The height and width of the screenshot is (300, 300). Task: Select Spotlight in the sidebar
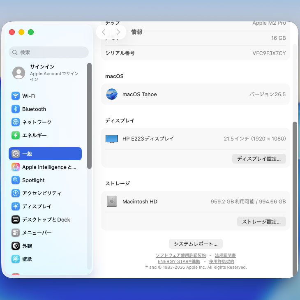click(x=45, y=180)
